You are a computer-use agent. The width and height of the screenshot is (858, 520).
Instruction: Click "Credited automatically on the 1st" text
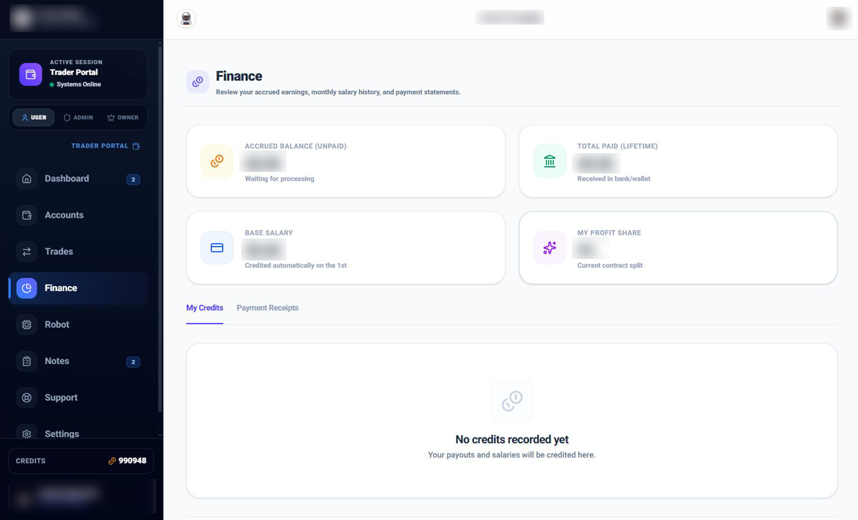click(x=295, y=265)
